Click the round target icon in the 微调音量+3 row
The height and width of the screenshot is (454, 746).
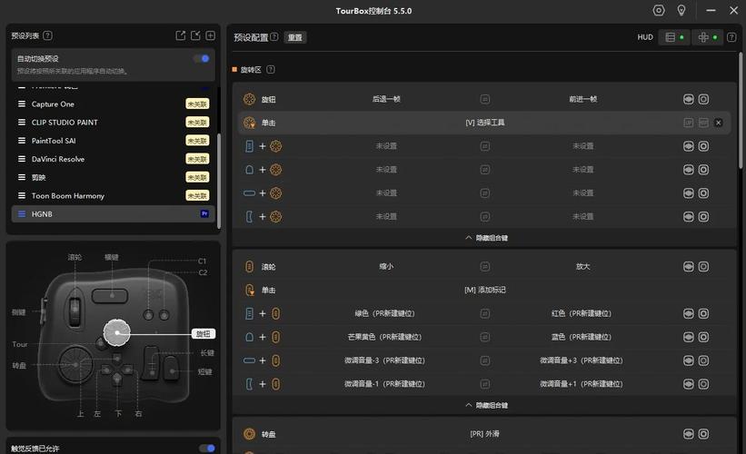tap(703, 360)
